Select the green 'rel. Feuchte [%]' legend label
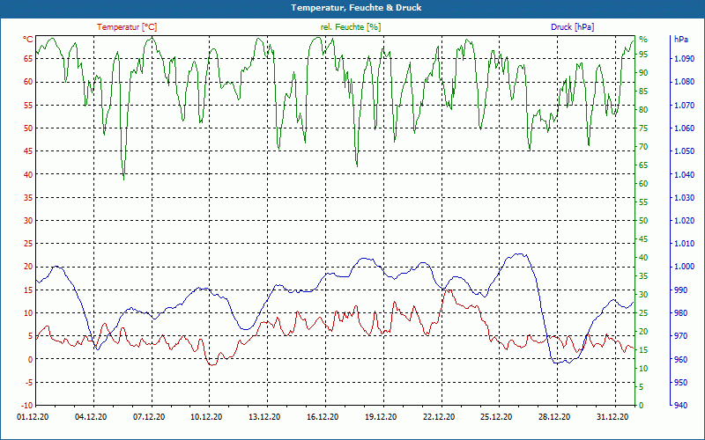This screenshot has height=440, width=705. 351,27
